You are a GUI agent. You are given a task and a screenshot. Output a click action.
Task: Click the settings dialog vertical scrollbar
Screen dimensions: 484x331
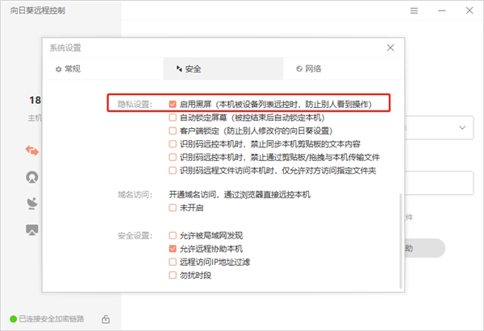click(401, 241)
